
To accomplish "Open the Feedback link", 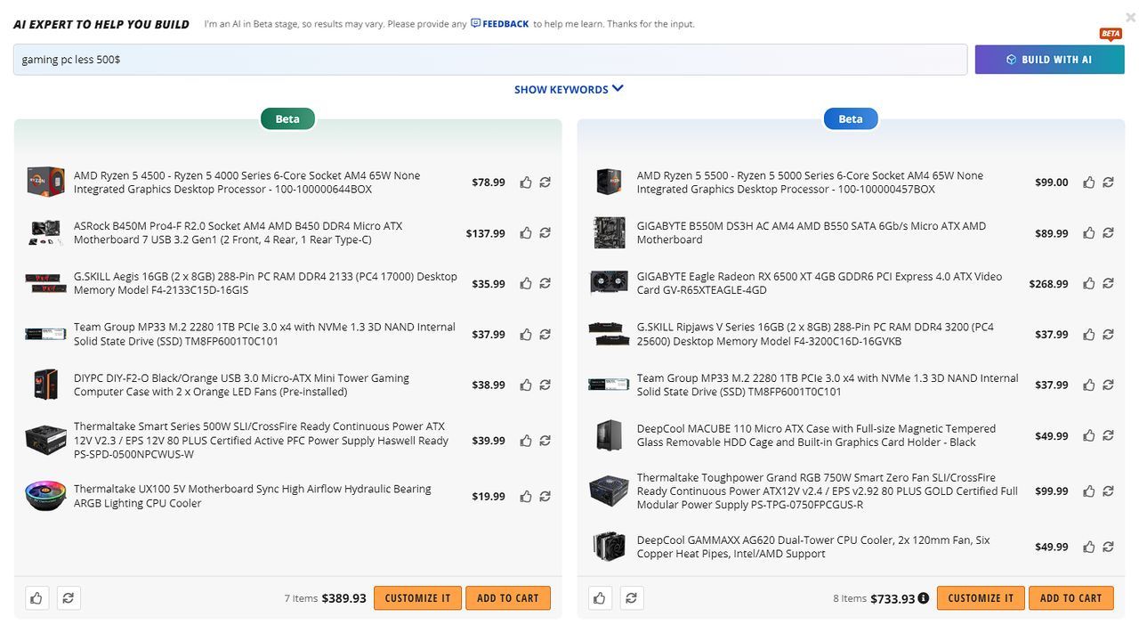I will click(x=500, y=24).
